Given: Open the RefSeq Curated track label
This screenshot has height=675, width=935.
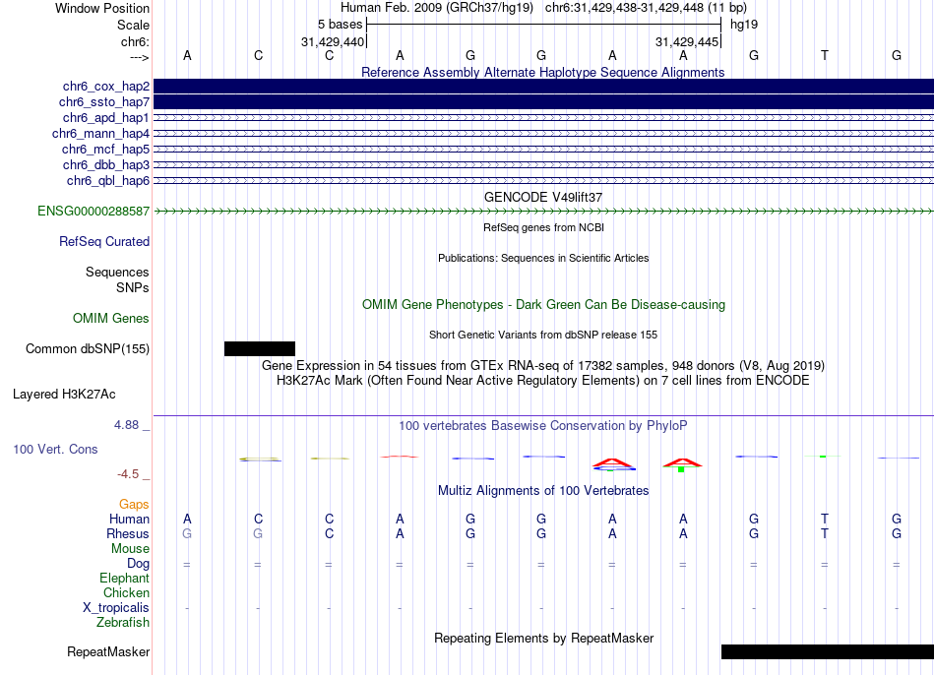Looking at the screenshot, I should pyautogui.click(x=104, y=241).
